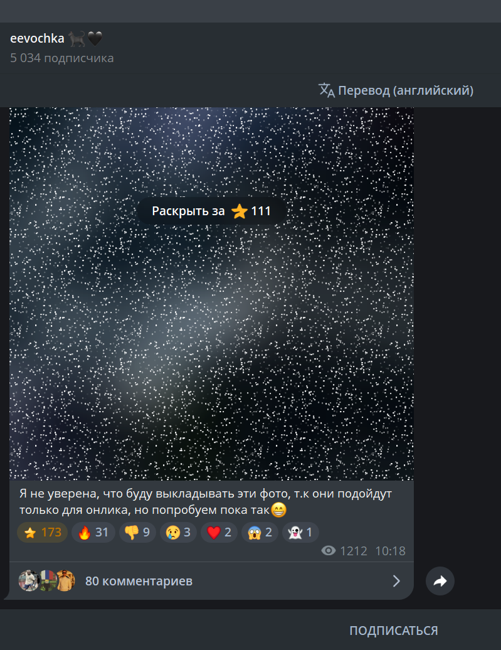
Task: Add the screaming face reaction with 2
Action: tap(260, 532)
